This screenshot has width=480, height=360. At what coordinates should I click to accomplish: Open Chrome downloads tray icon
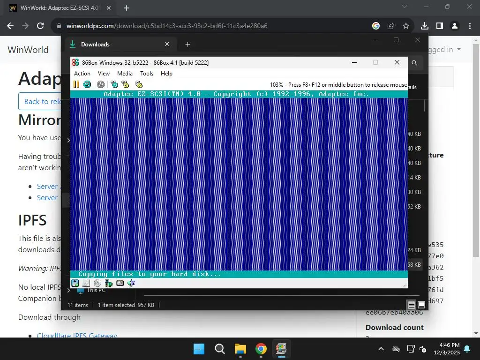[x=425, y=26]
